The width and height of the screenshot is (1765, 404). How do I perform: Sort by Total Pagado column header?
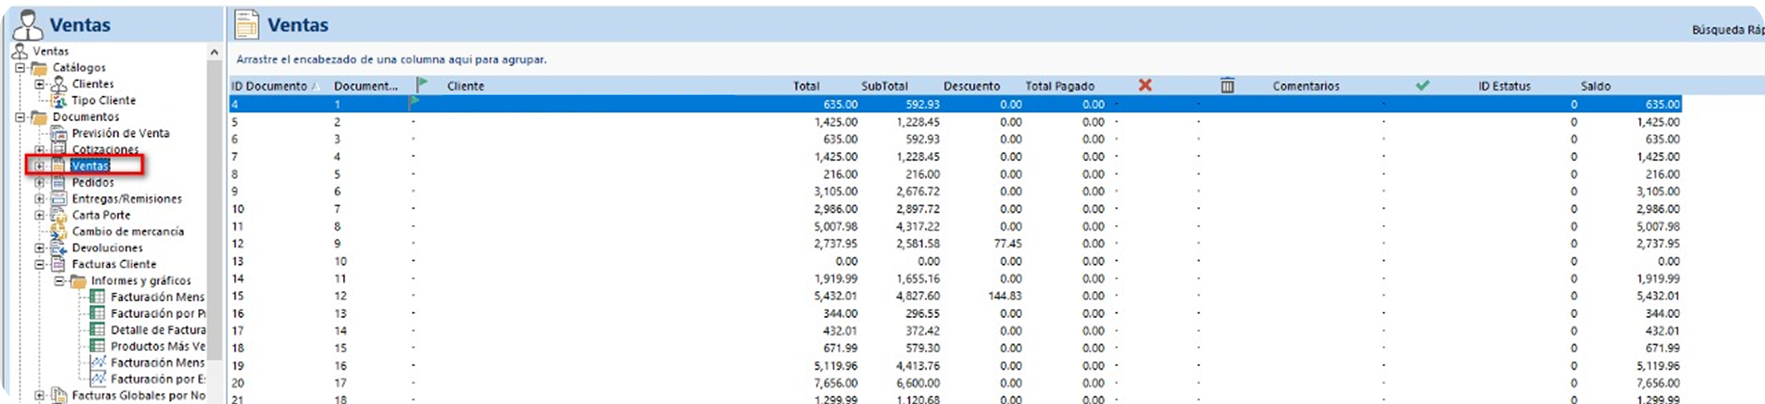click(1060, 86)
